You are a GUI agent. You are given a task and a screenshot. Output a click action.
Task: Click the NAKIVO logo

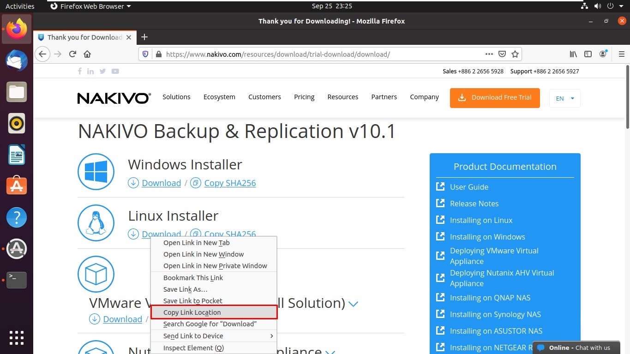(x=114, y=98)
